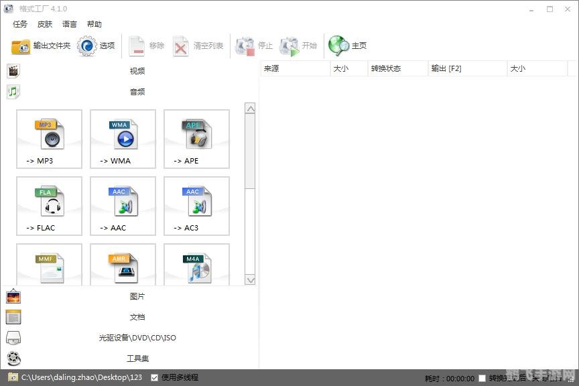Select the AAC conversion format icon
This screenshot has width=579, height=386.
pyautogui.click(x=122, y=205)
